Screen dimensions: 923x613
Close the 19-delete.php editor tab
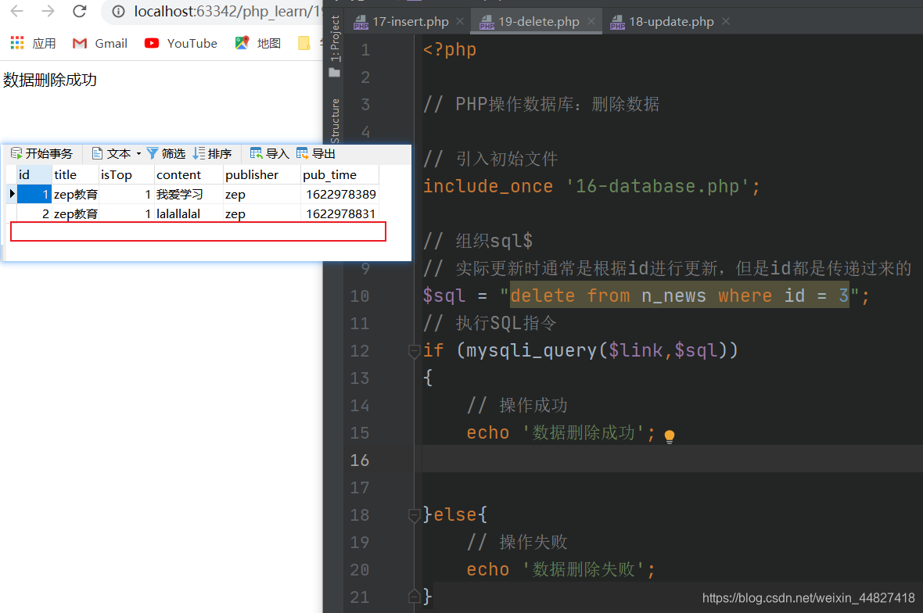tap(591, 21)
